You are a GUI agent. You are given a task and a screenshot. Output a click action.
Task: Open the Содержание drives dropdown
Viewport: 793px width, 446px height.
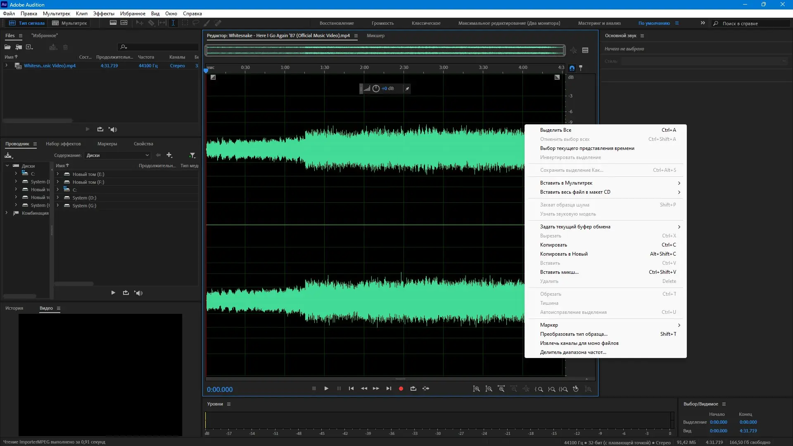click(x=118, y=155)
